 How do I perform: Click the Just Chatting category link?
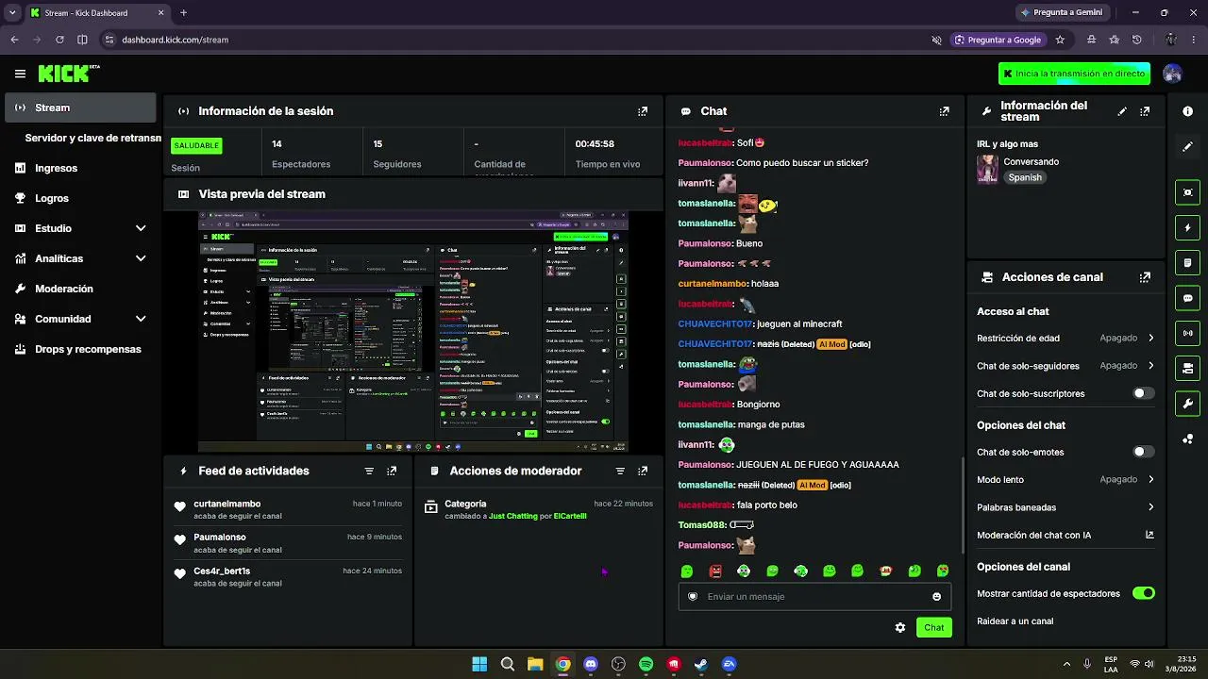(513, 516)
